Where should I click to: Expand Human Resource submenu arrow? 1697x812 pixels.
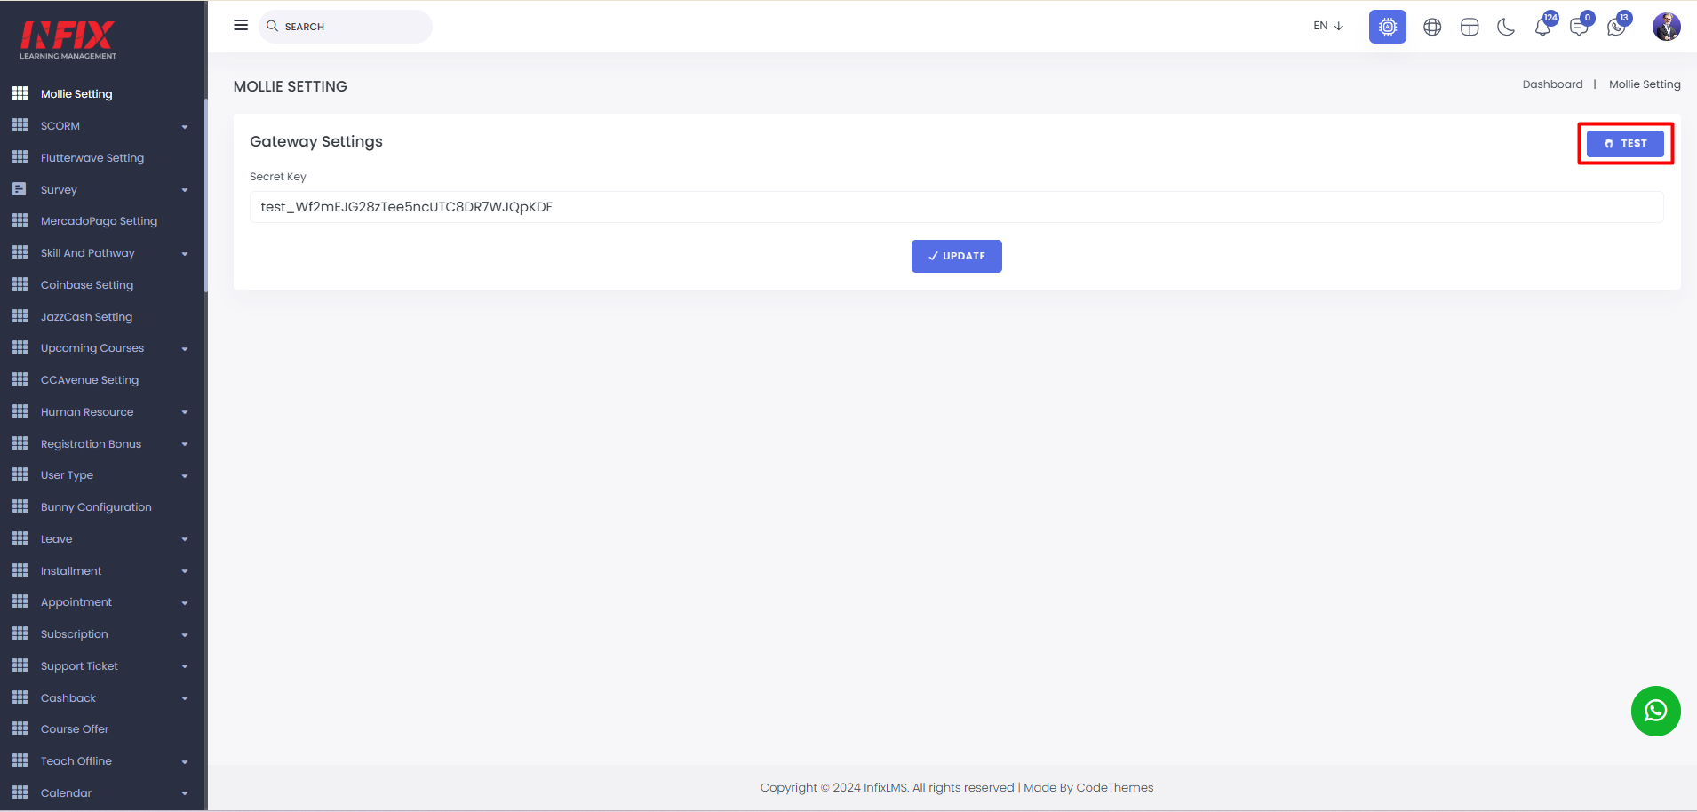pos(185,412)
